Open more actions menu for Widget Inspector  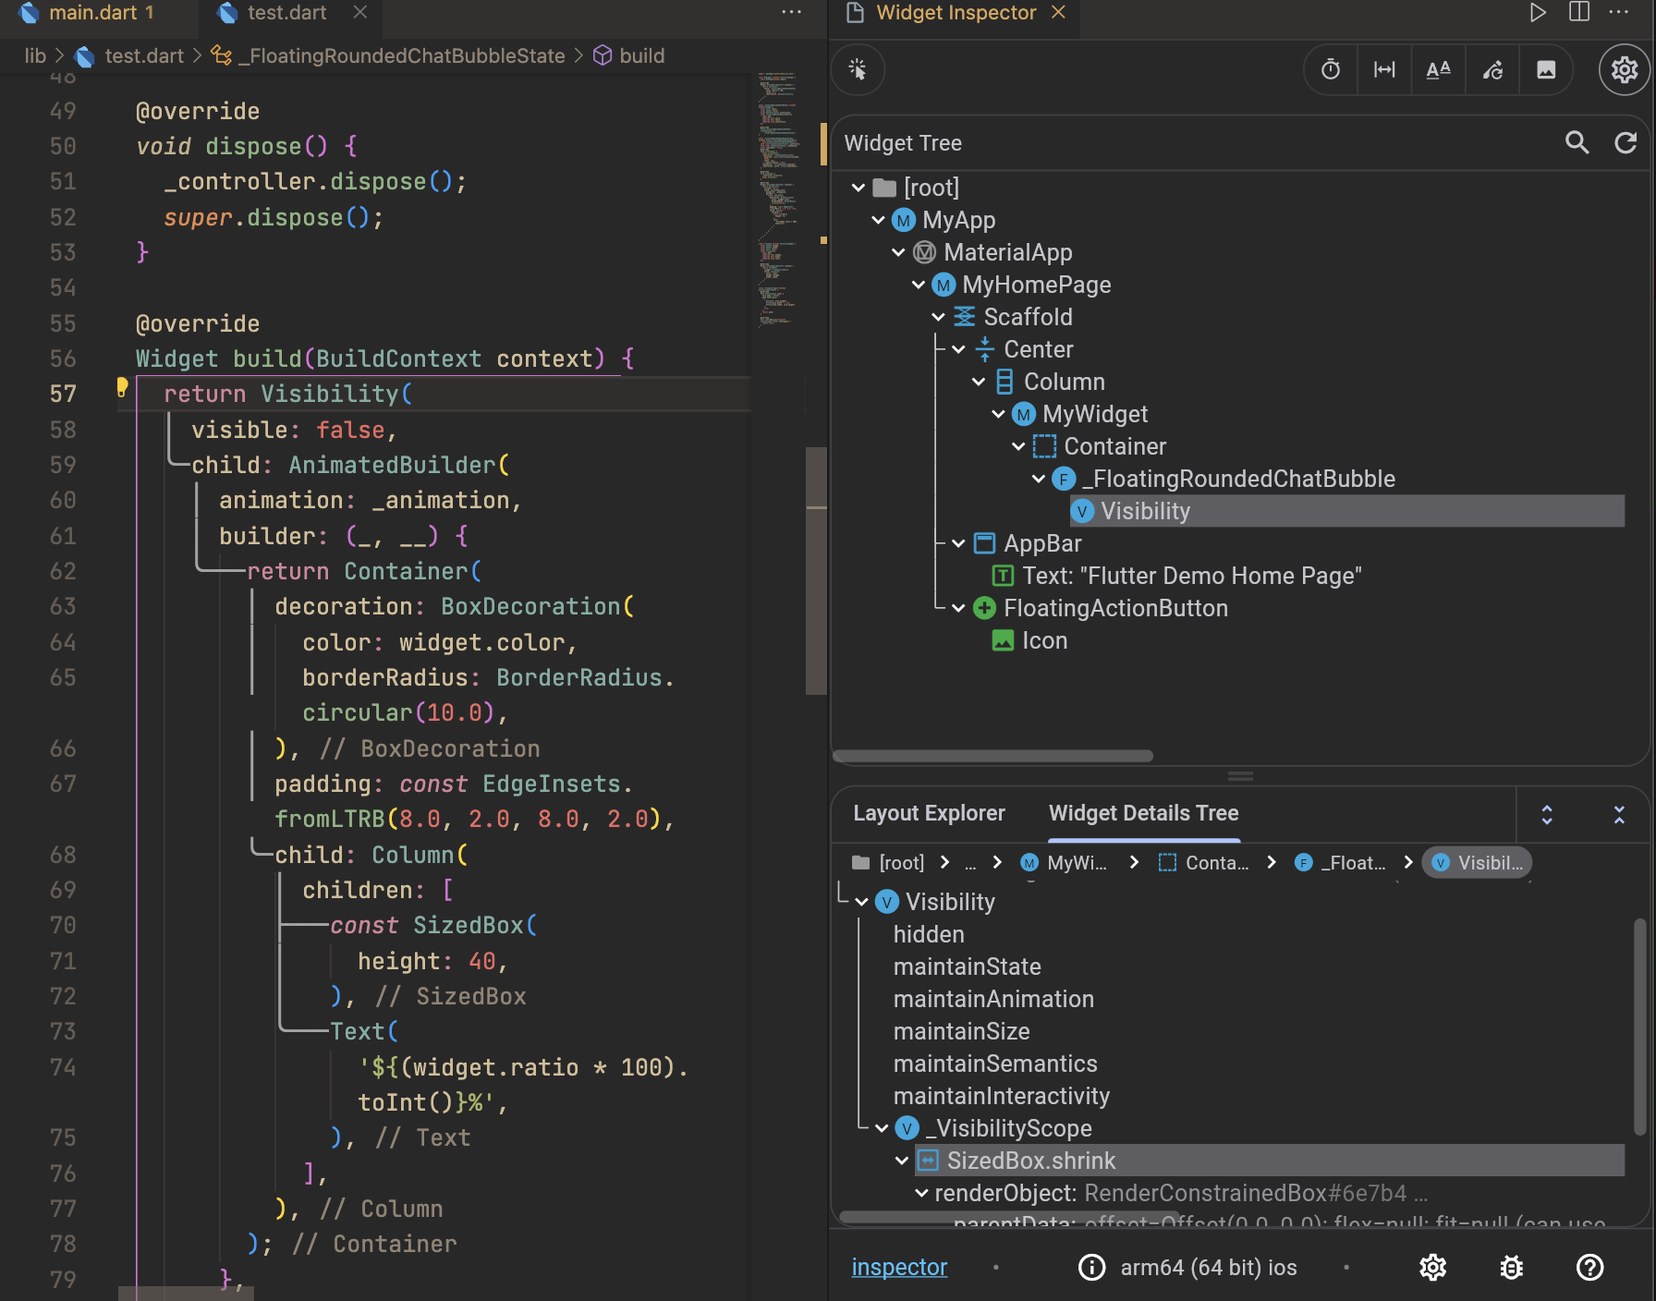(1619, 13)
